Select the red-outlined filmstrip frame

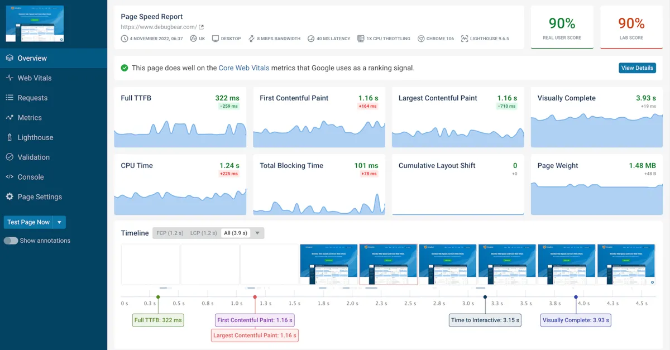(x=388, y=265)
